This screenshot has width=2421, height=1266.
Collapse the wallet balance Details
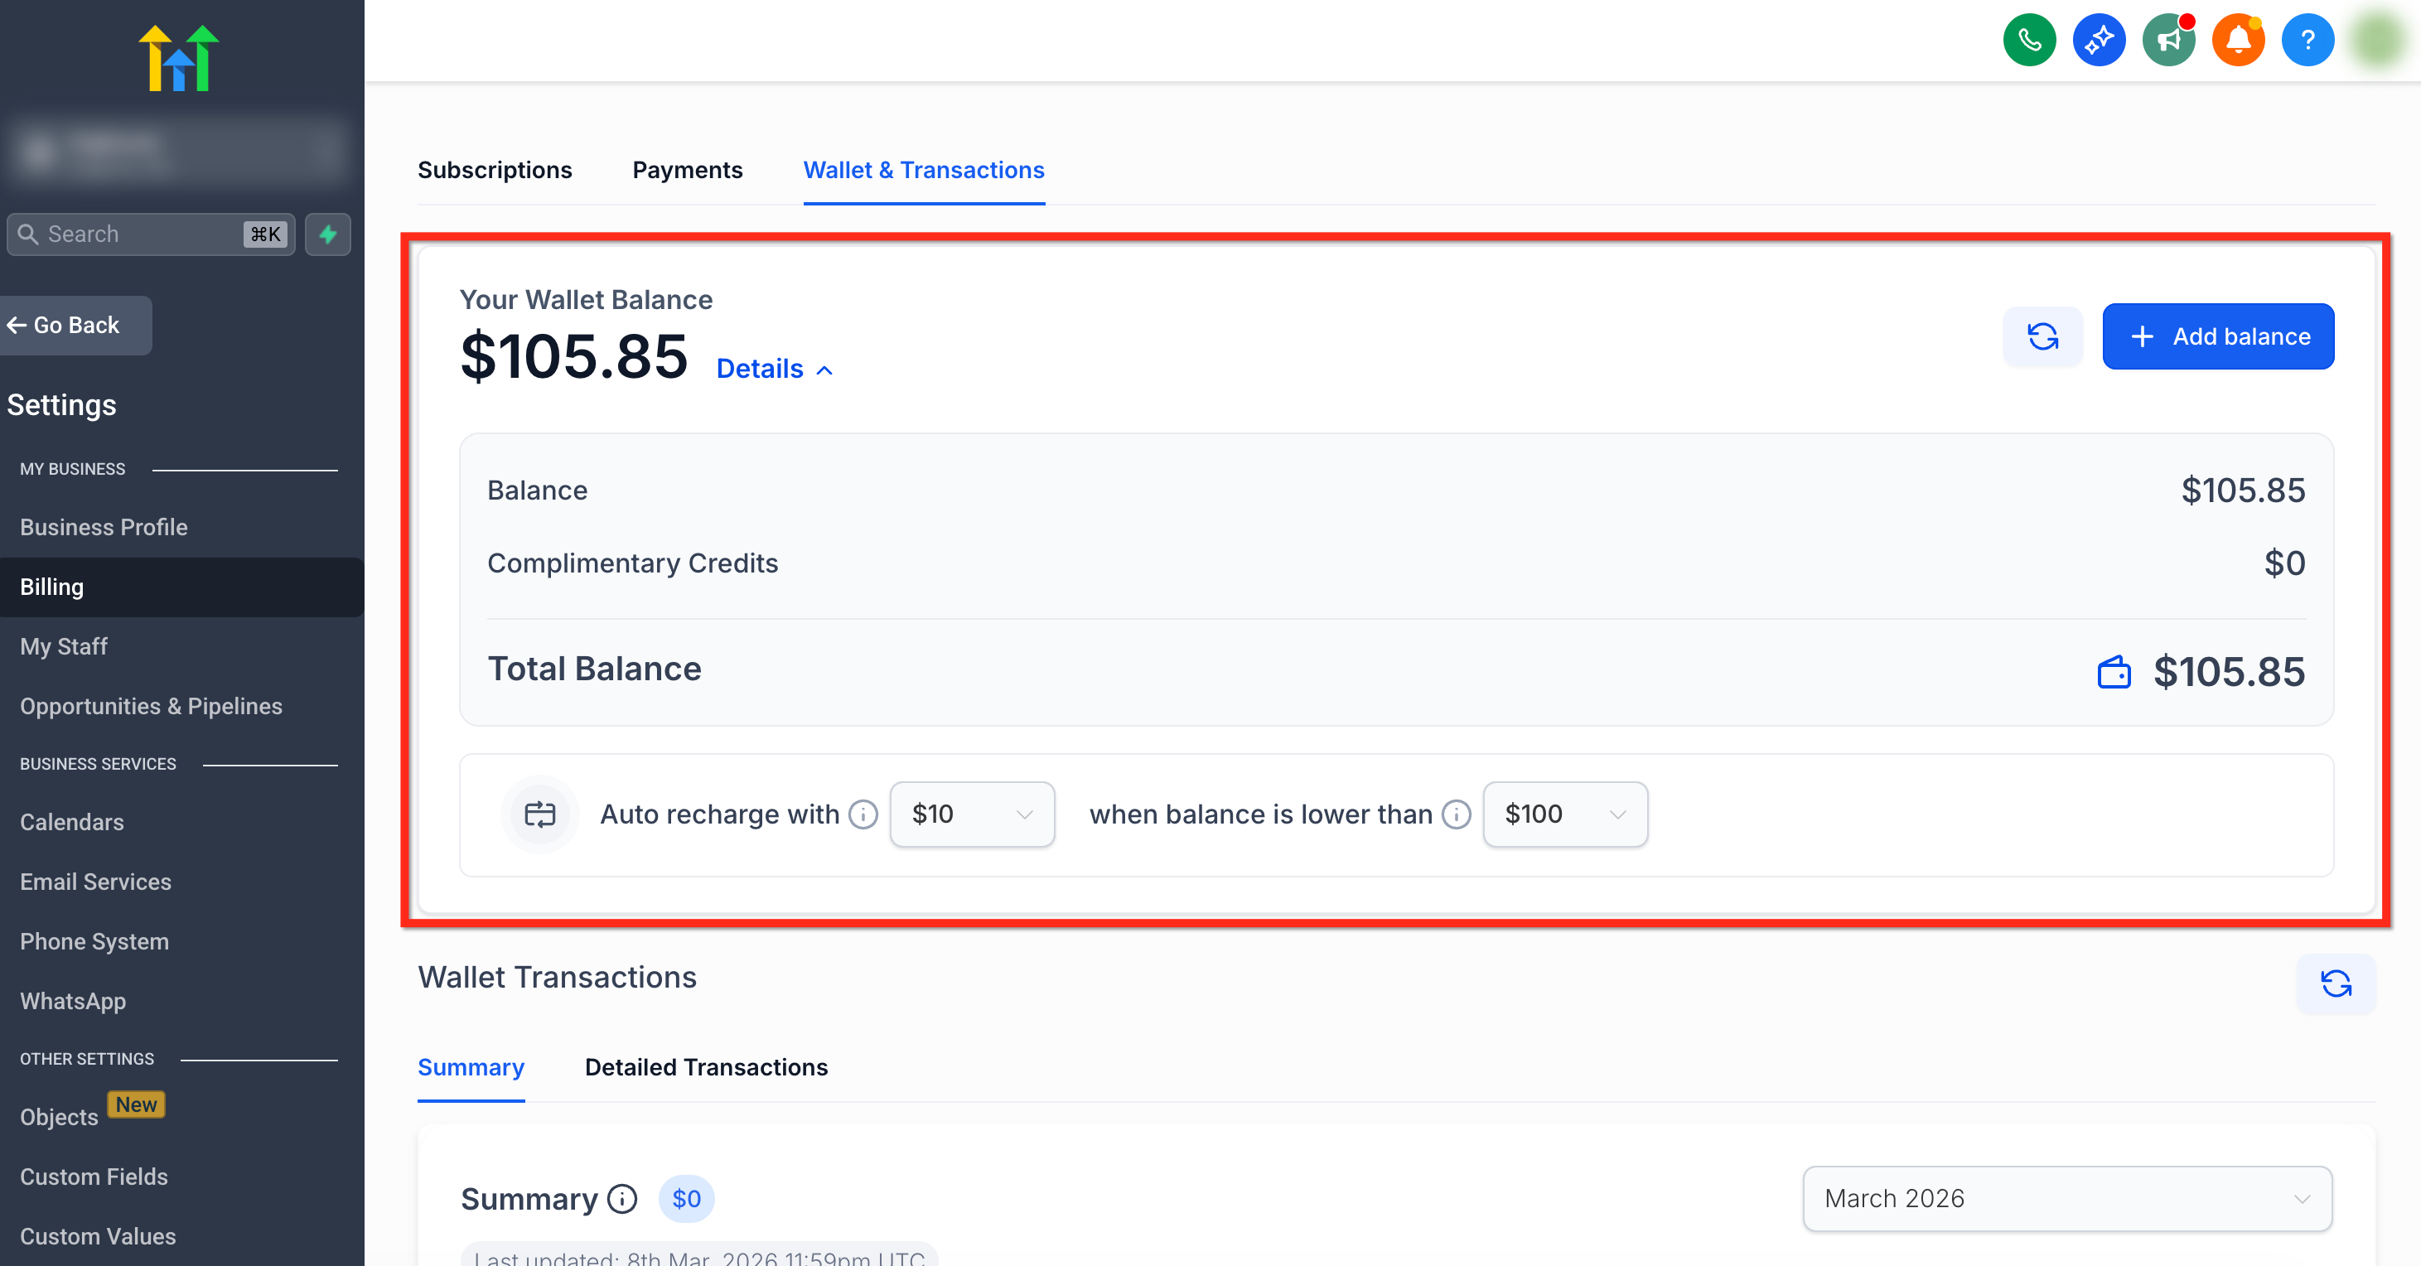[775, 370]
